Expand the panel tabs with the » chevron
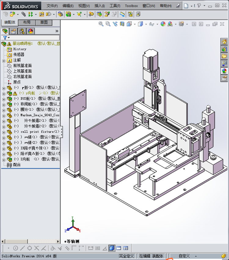This screenshot has width=229, height=260. [x=57, y=31]
